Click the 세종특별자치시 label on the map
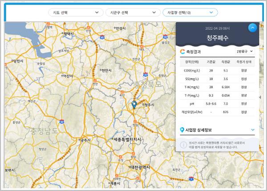 click(x=127, y=139)
